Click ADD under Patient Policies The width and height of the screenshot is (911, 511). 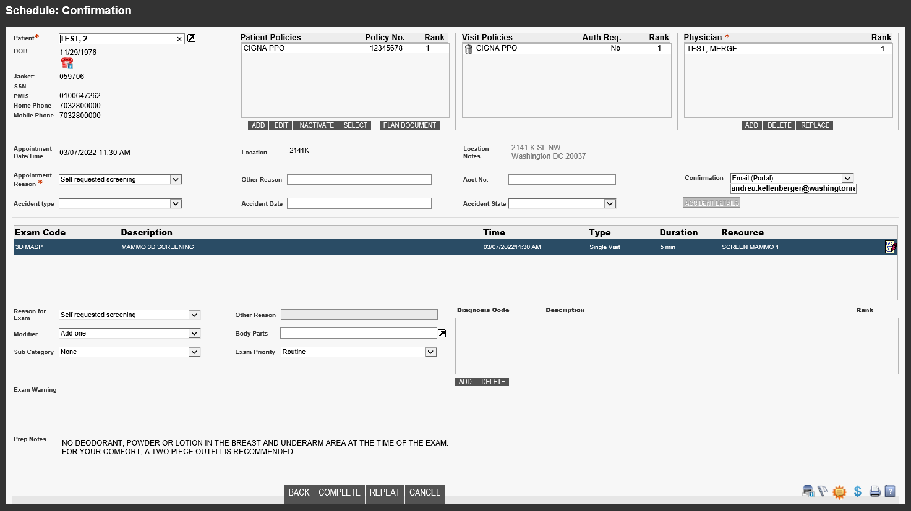258,125
